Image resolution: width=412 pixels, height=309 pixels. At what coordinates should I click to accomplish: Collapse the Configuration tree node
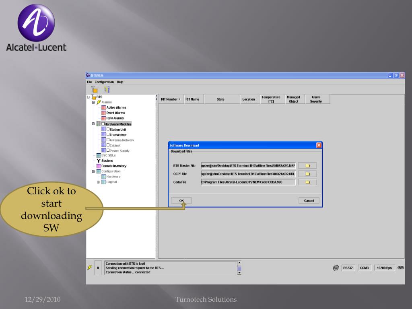(93, 171)
